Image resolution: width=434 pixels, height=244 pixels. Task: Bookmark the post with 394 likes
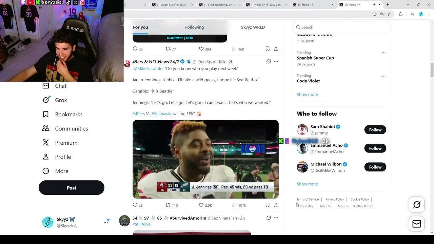[x=268, y=49]
